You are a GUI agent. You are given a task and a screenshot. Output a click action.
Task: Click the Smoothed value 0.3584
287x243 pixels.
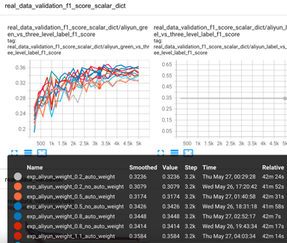(138, 236)
